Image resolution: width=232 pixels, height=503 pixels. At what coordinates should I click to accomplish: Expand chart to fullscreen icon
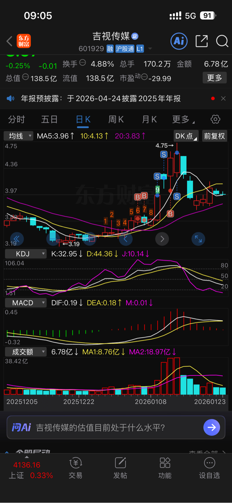(x=198, y=239)
